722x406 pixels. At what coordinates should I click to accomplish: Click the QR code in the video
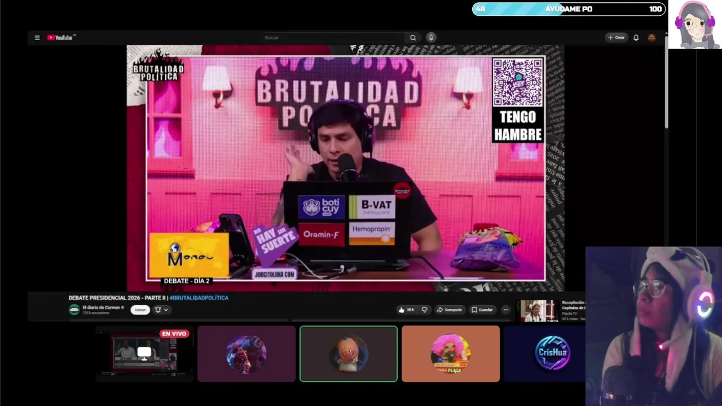click(518, 82)
